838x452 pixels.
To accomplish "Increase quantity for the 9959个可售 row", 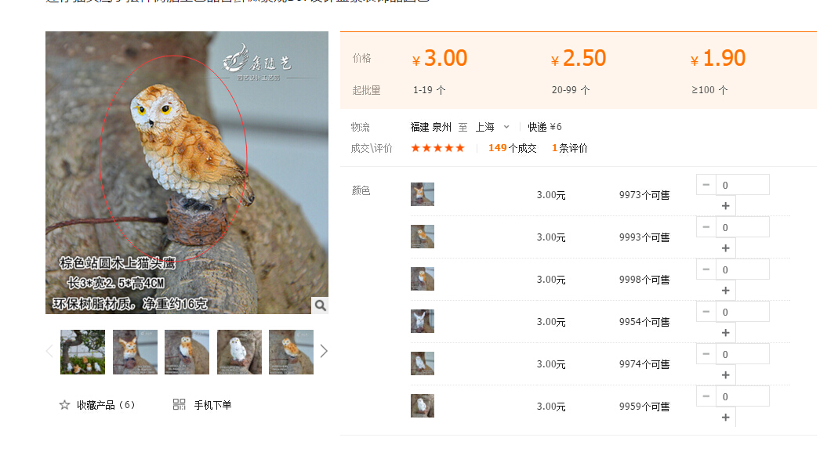I will (x=726, y=418).
